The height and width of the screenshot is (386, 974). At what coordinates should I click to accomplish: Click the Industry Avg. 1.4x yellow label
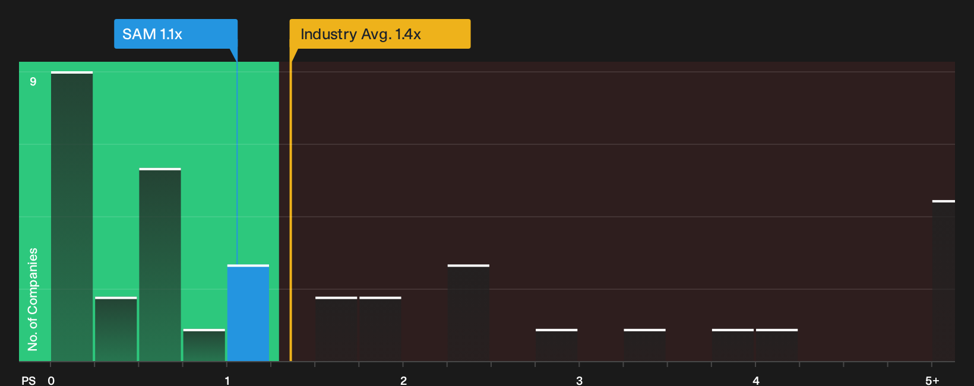click(380, 34)
